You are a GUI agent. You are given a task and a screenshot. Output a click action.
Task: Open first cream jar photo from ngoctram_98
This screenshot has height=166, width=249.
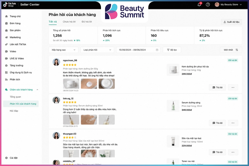[x=71, y=84]
